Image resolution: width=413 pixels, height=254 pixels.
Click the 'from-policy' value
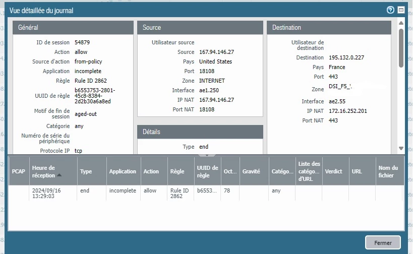click(x=88, y=61)
